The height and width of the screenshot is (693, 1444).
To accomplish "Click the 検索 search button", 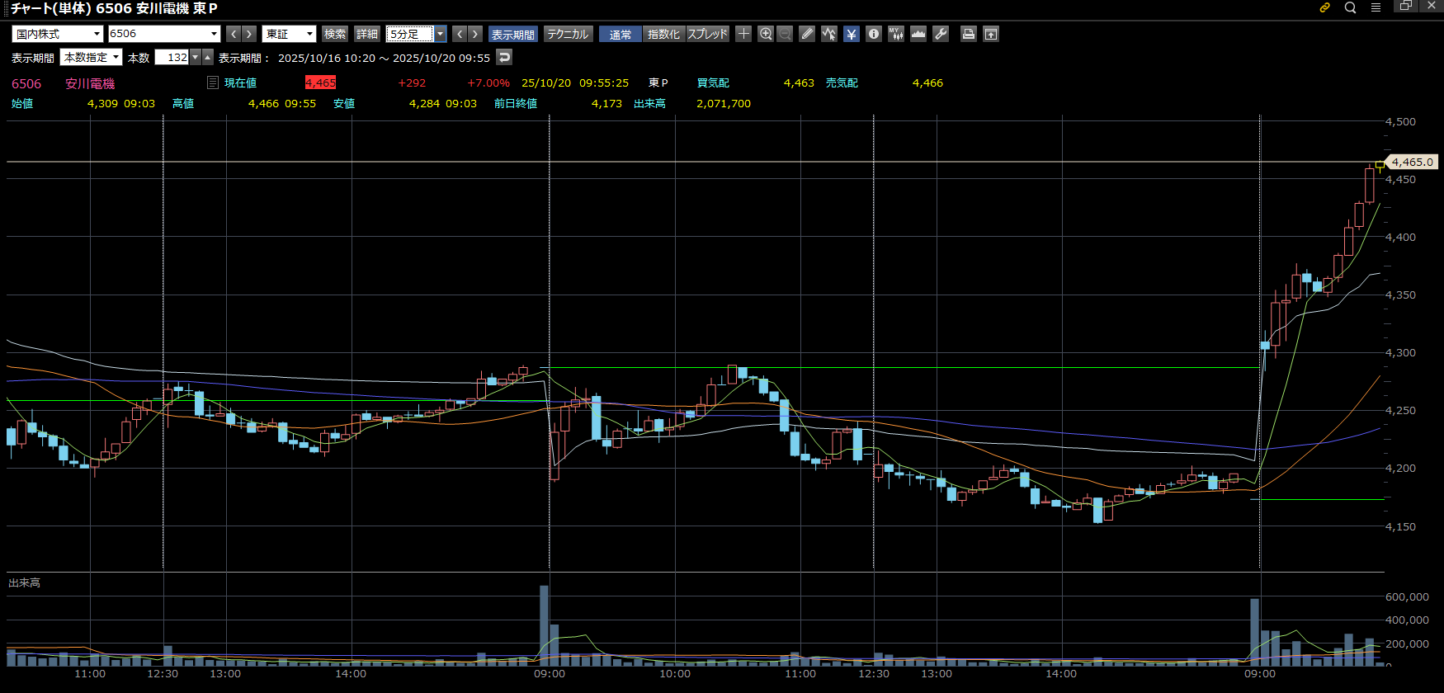I will click(x=335, y=34).
